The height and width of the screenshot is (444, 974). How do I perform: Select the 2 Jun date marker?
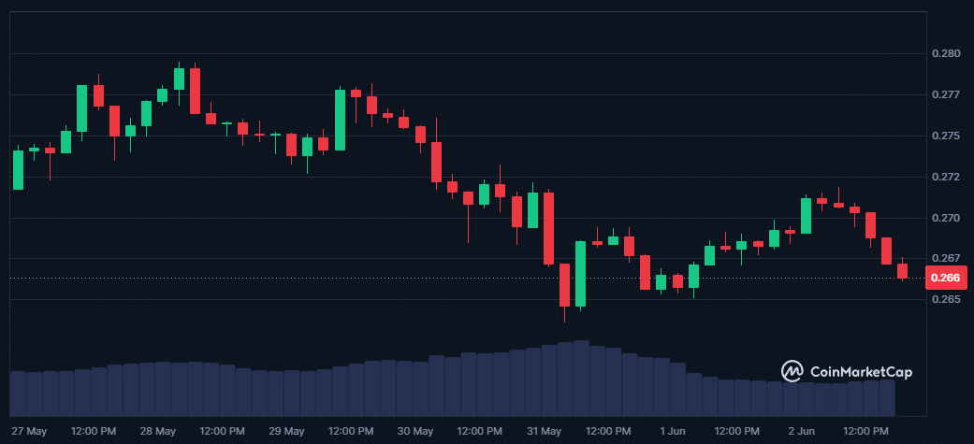tap(801, 431)
